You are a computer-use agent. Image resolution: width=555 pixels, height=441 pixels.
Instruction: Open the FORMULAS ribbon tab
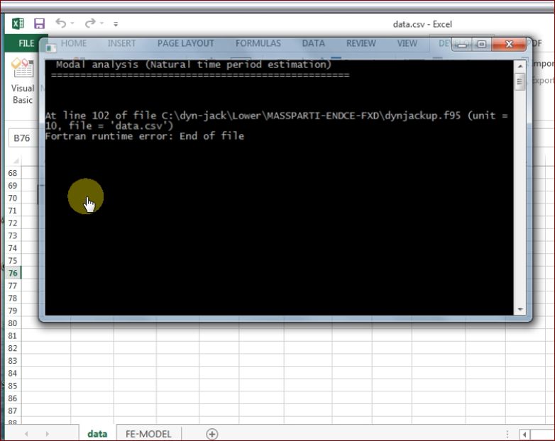[258, 43]
